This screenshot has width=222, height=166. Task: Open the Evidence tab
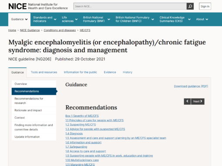pos(110,72)
